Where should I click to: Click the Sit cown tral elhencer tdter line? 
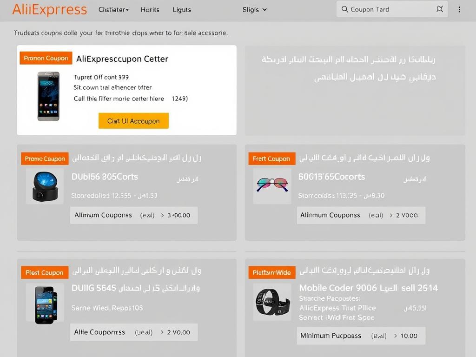pos(112,87)
